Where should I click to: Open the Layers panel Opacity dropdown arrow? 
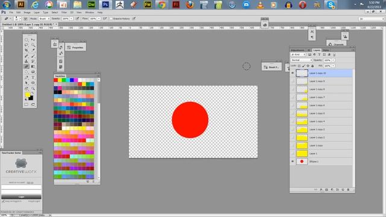[334, 60]
